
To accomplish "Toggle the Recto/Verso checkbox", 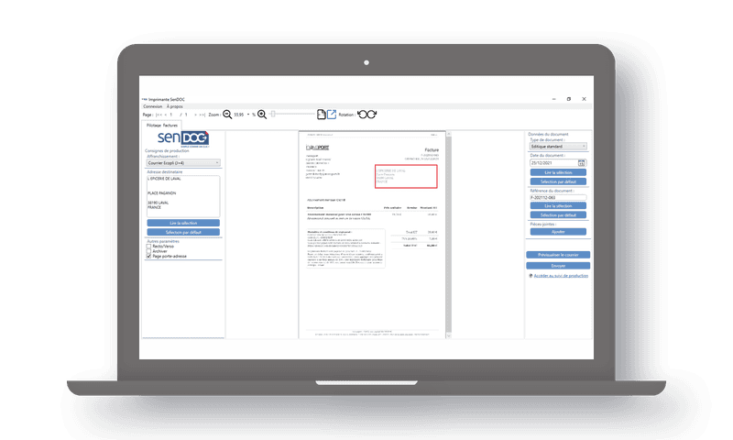I will pyautogui.click(x=148, y=246).
